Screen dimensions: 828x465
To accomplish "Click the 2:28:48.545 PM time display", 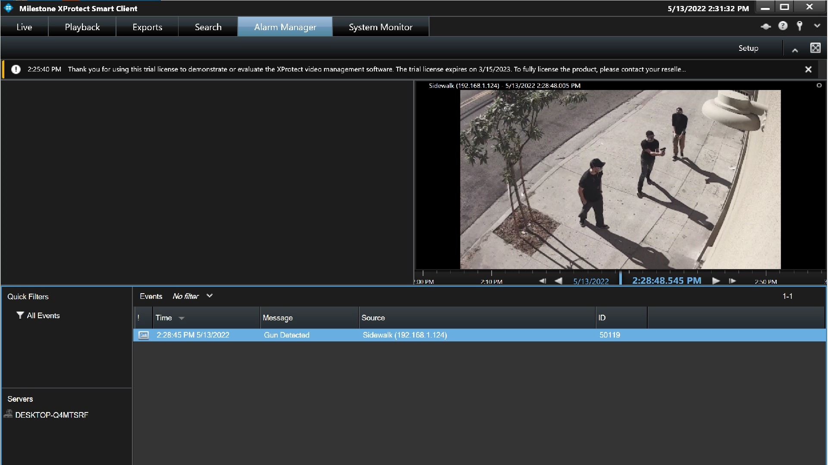I will [667, 281].
